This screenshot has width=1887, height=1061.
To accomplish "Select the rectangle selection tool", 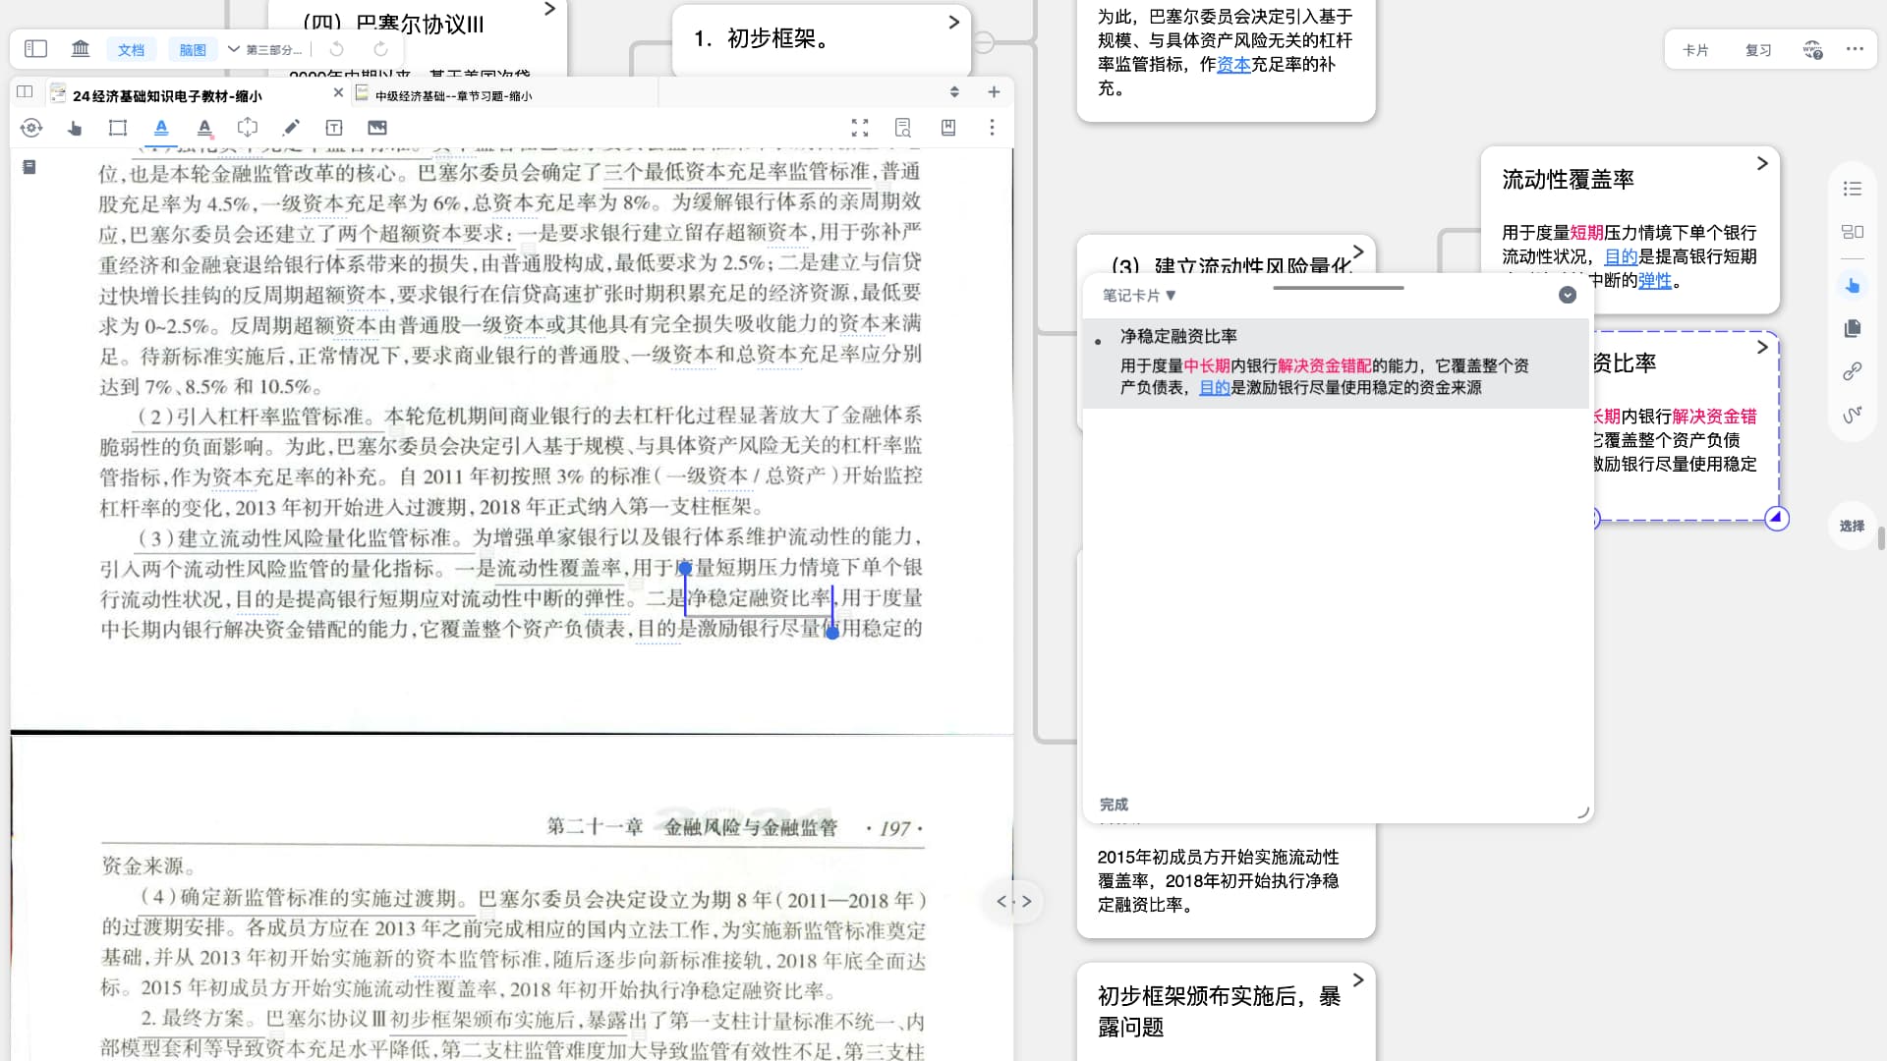I will tap(118, 128).
